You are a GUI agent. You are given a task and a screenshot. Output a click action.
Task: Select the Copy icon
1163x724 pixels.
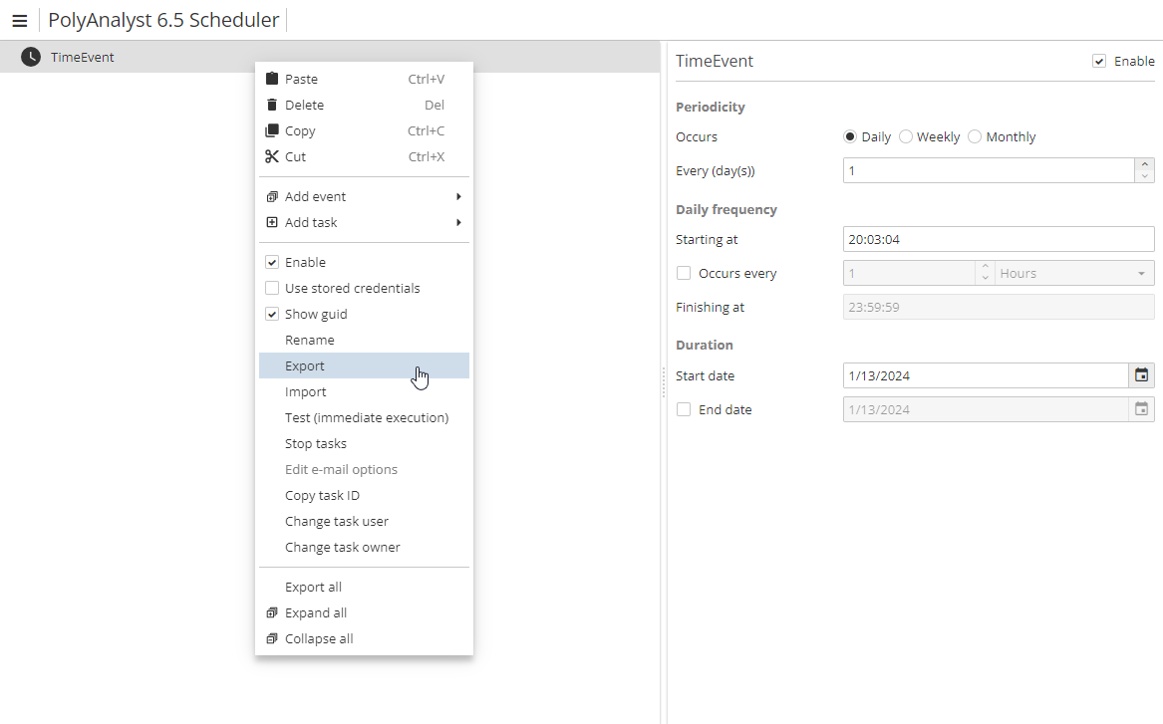coord(272,130)
